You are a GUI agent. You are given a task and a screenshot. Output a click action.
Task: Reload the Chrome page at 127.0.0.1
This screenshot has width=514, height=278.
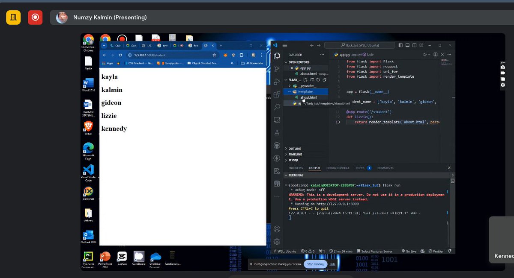click(120, 55)
